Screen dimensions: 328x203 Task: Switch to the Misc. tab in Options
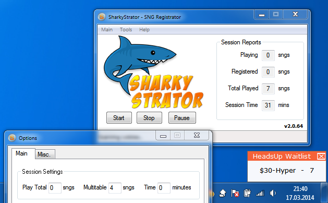[x=44, y=154]
